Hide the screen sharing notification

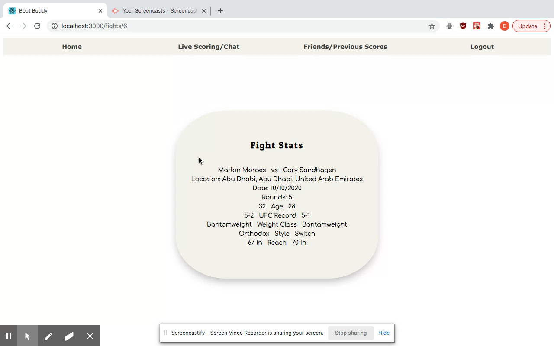[x=383, y=333]
